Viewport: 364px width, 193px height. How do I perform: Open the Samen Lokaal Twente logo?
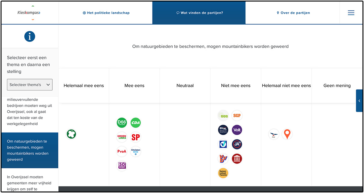tap(223, 173)
